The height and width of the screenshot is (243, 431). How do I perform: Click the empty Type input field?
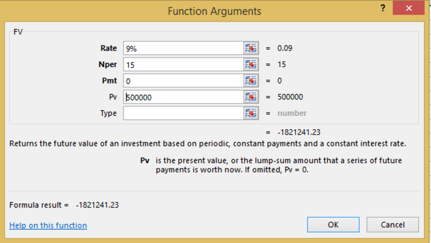[x=183, y=113]
